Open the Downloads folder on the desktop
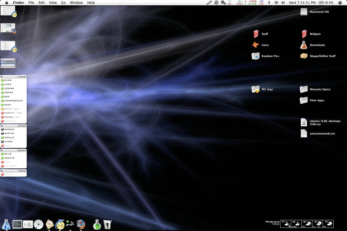Viewport: 347px width, 231px height. (303, 45)
